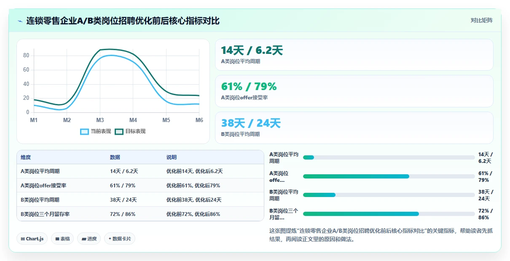Click table value 38天 / 24天
The width and height of the screenshot is (510, 261).
(123, 200)
